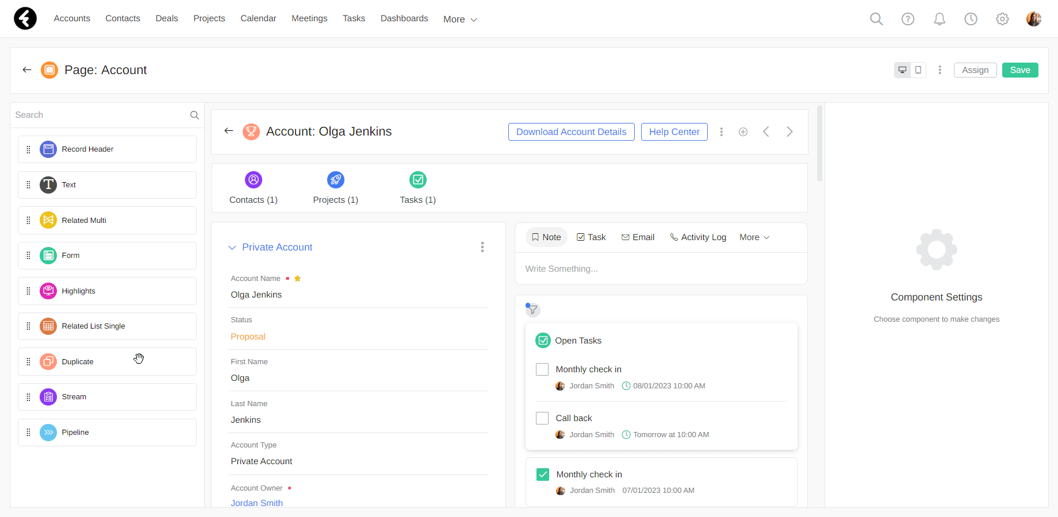The image size is (1058, 517).
Task: Click the favorite star beside Account Name
Action: pyautogui.click(x=297, y=279)
